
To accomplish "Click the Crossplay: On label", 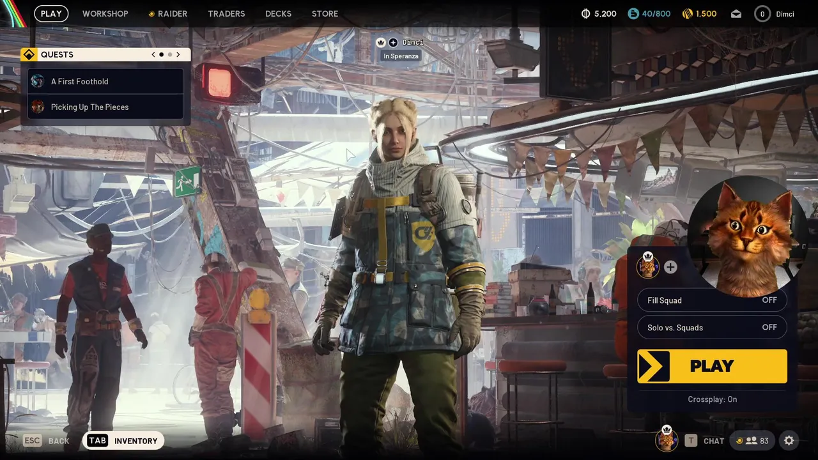I will (x=712, y=399).
